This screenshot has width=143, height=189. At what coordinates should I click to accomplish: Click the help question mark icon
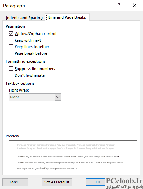pyautogui.click(x=119, y=5)
